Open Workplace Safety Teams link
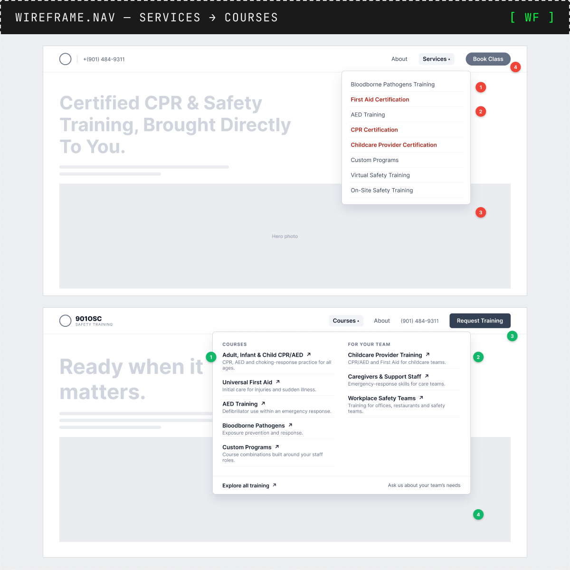 pyautogui.click(x=382, y=399)
